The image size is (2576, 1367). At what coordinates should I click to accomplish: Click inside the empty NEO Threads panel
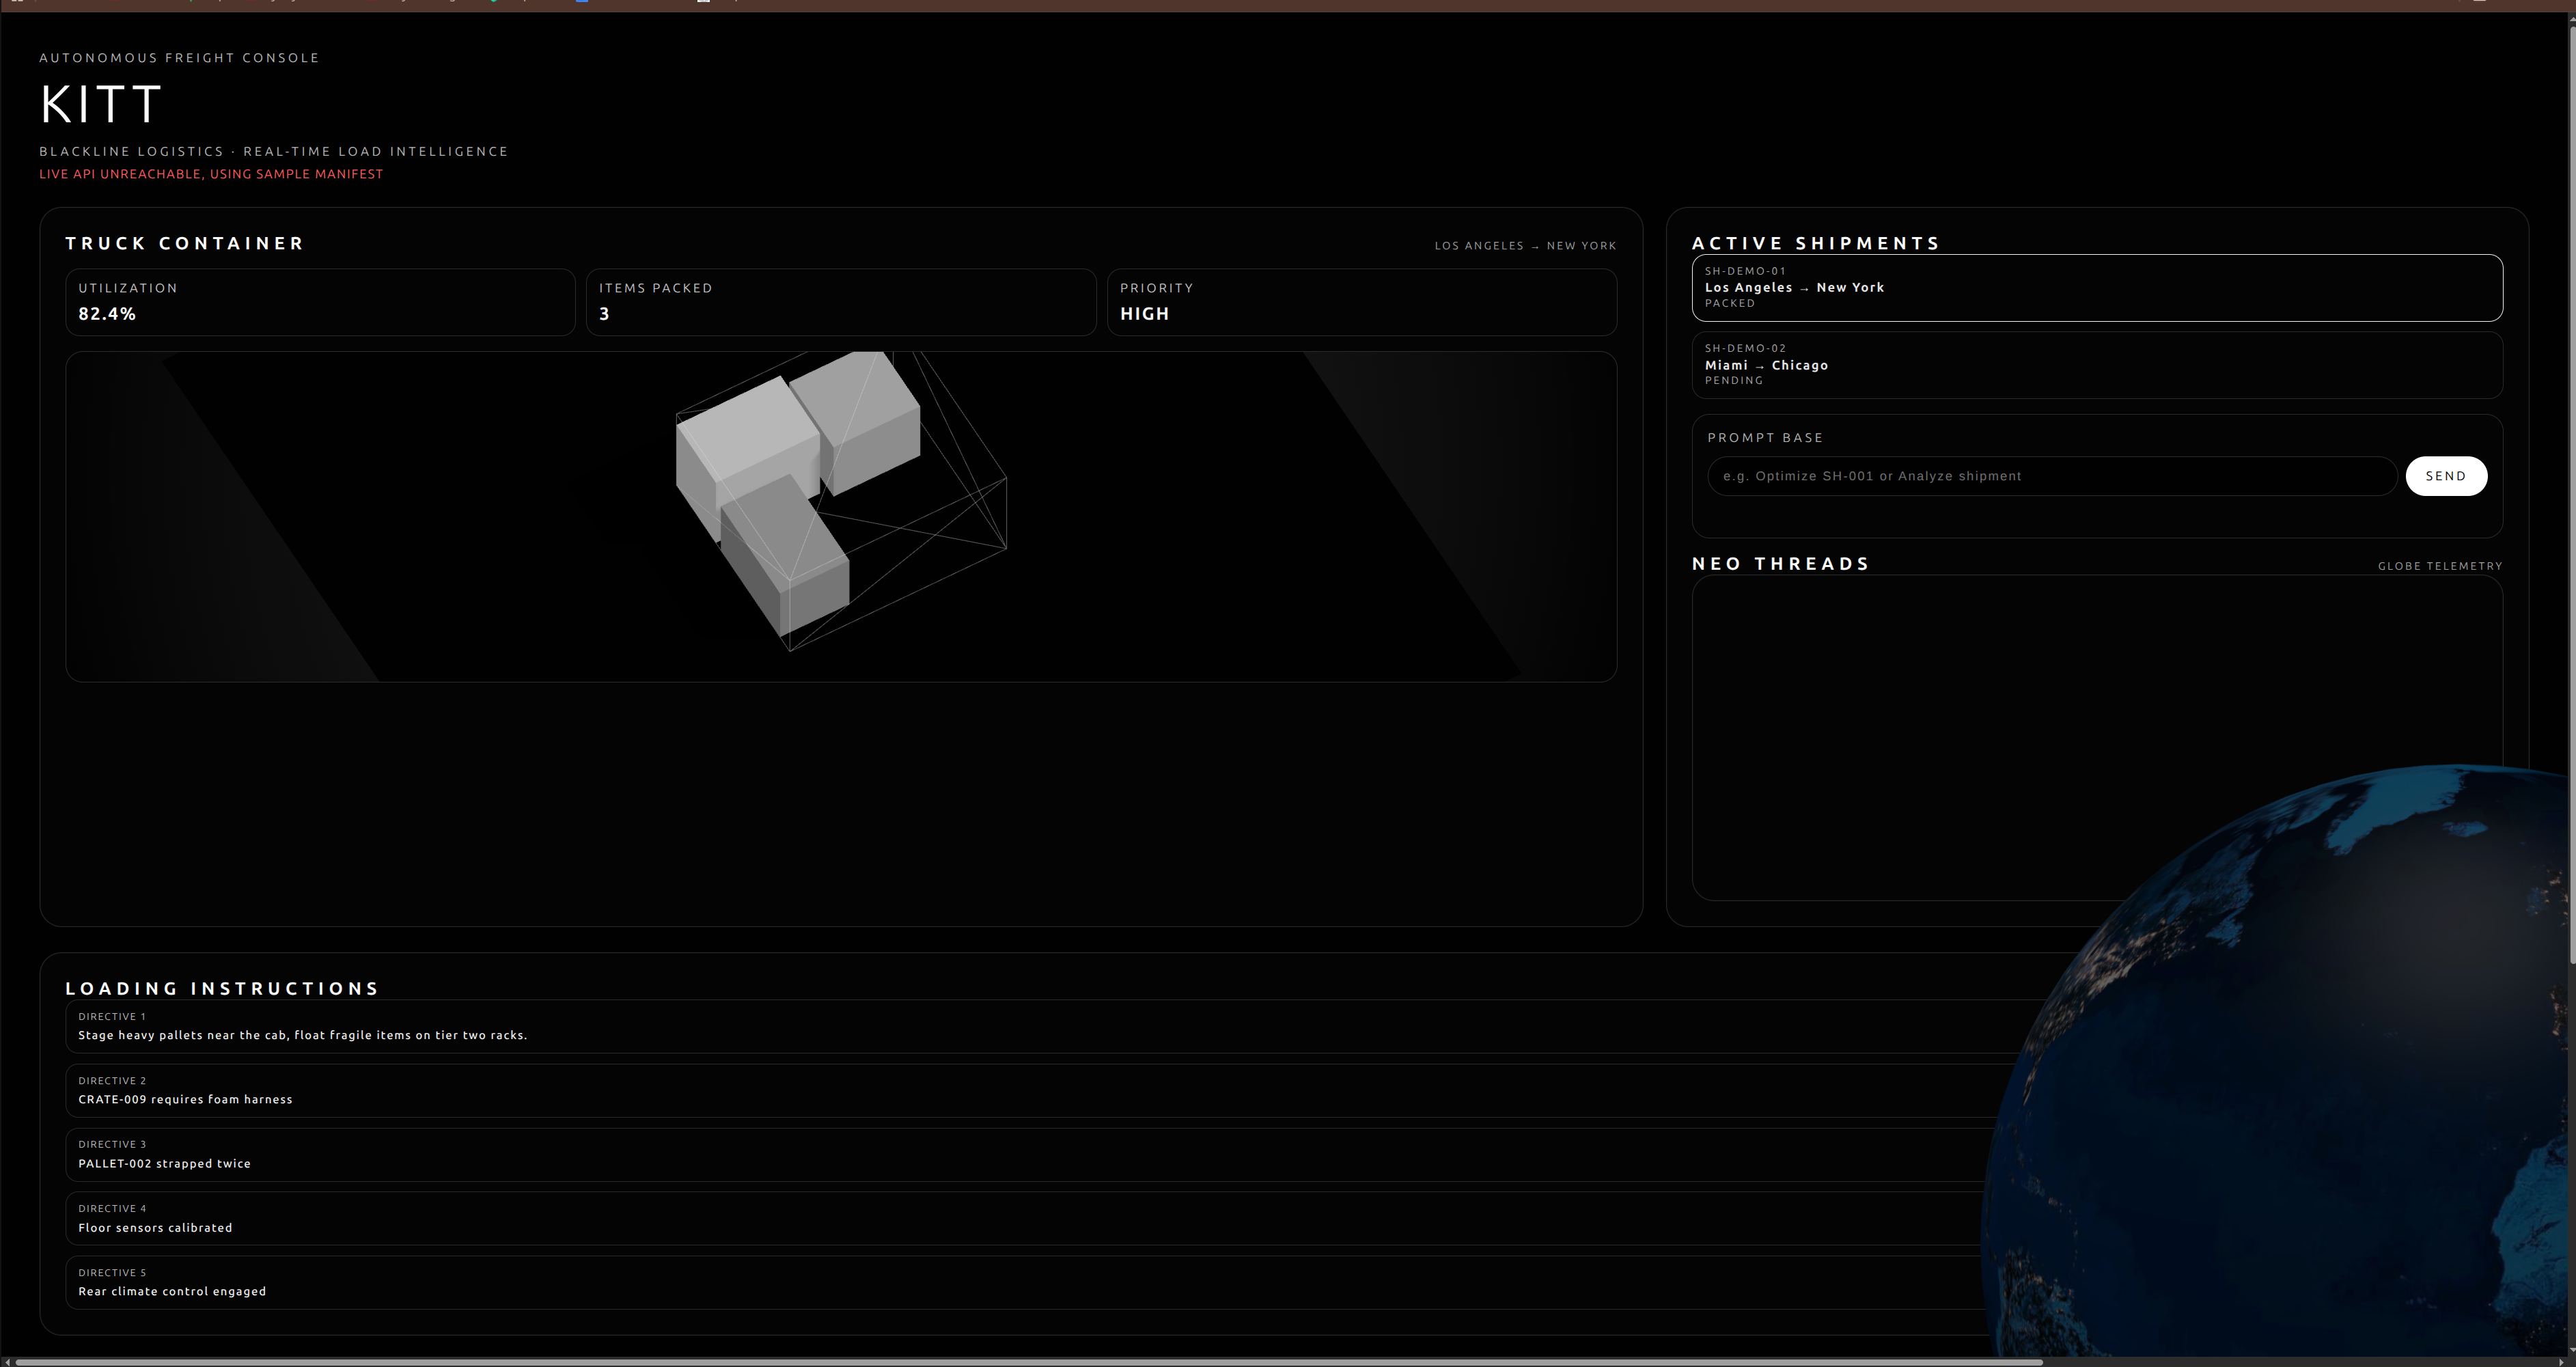(1950, 700)
